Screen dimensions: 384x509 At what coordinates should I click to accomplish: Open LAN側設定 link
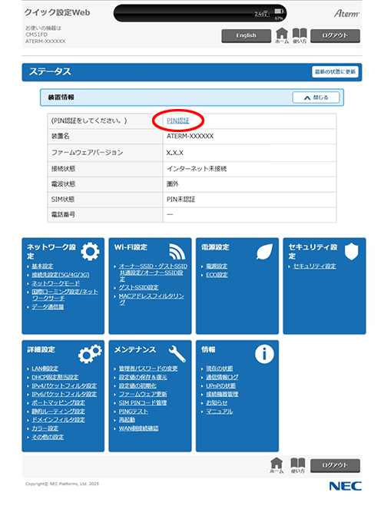tap(45, 369)
